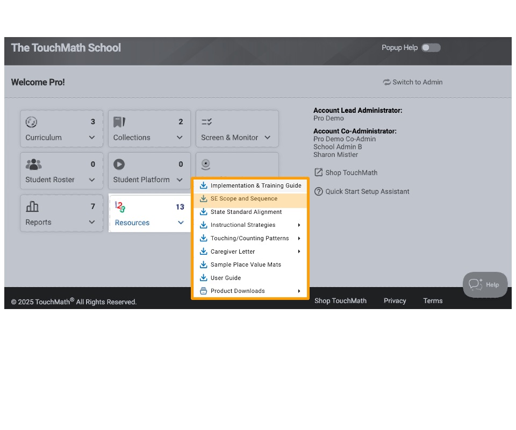Select Sample Place Value Mats menu item

tap(250, 265)
